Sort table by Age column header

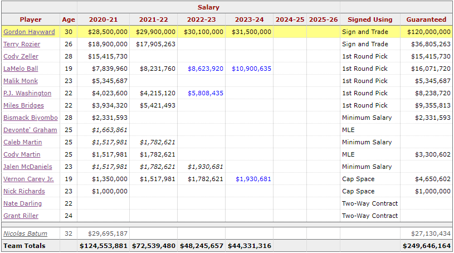pos(69,20)
